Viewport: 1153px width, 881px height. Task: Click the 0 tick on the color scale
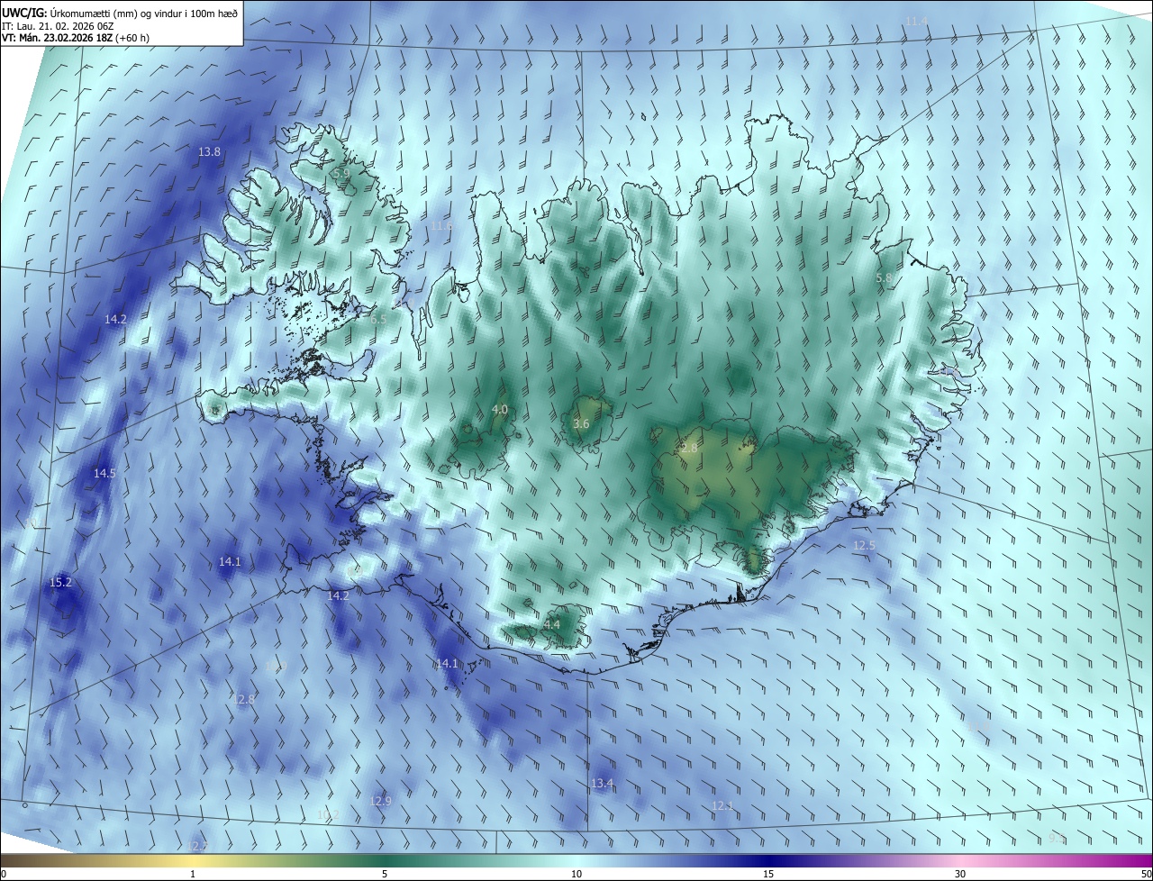pos(4,874)
